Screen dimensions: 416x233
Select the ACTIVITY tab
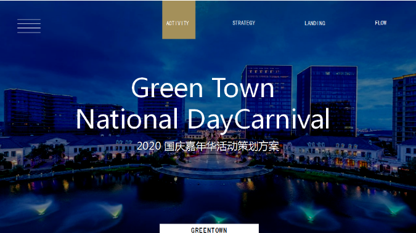coord(179,20)
